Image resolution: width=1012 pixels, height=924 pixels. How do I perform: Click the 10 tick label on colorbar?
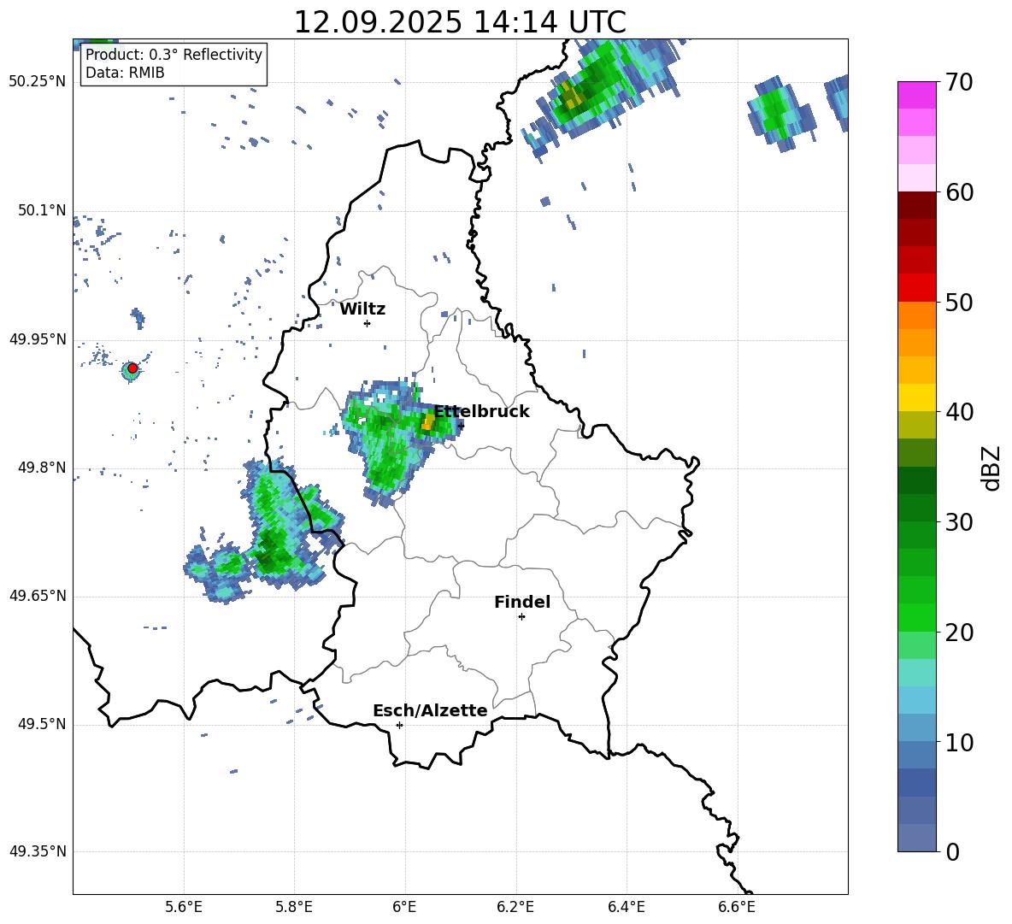[959, 743]
